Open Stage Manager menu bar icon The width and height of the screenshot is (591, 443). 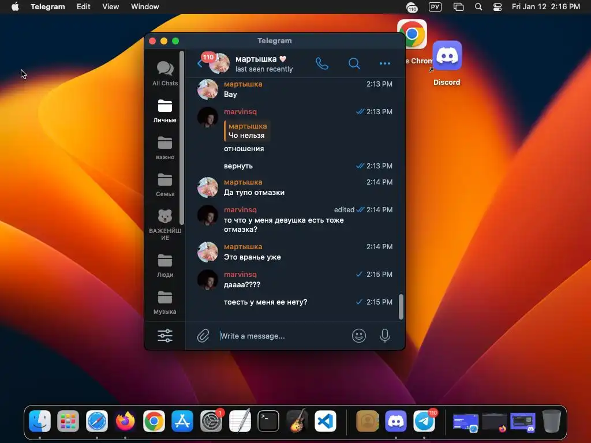pyautogui.click(x=458, y=7)
